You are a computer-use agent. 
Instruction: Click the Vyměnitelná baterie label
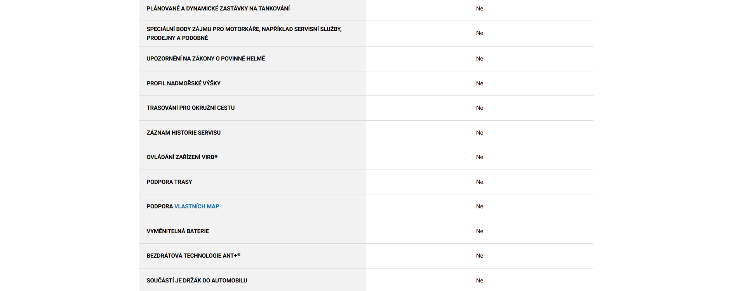coord(177,231)
